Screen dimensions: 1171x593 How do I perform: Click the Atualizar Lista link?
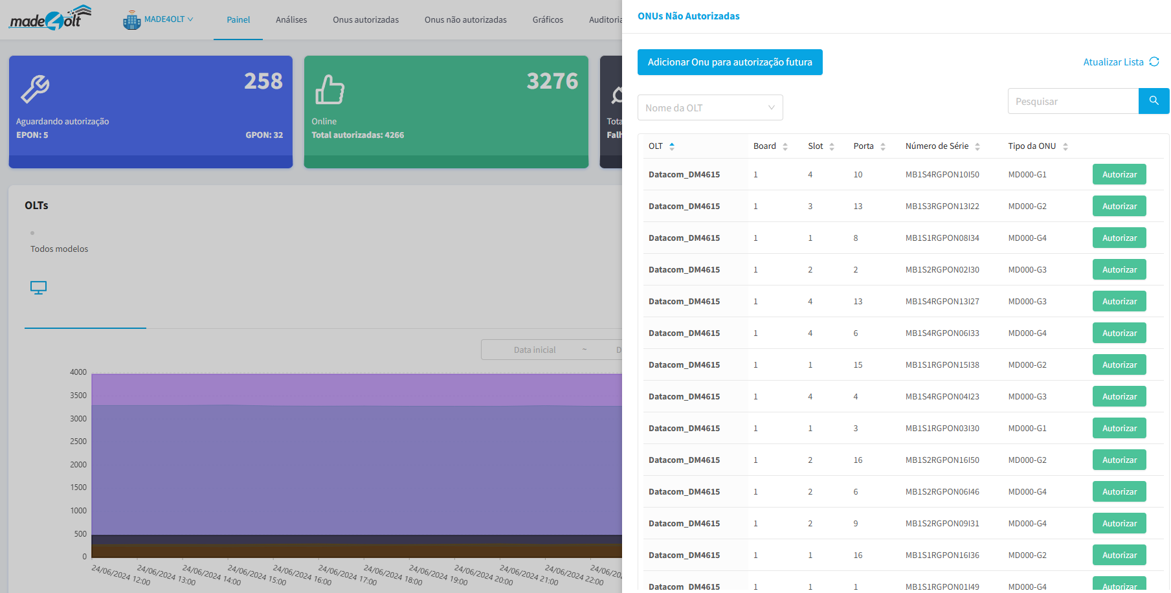point(1113,62)
